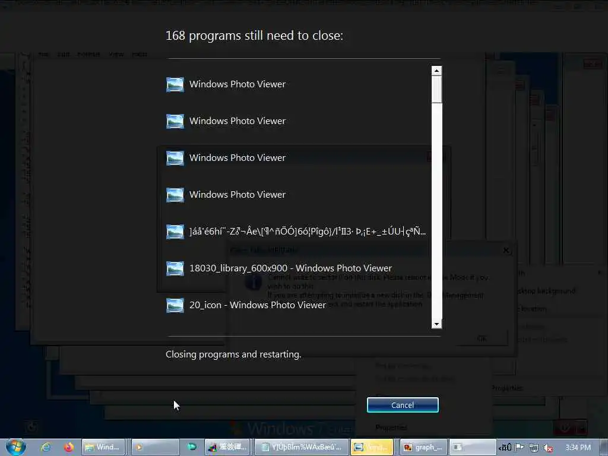Launch Firefox from the taskbar
This screenshot has height=456, width=608.
click(x=69, y=447)
